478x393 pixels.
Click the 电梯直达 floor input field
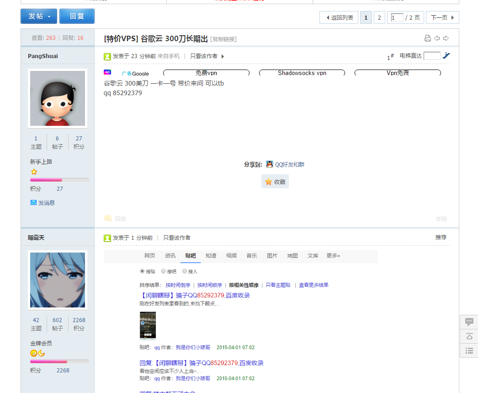pyautogui.click(x=432, y=56)
